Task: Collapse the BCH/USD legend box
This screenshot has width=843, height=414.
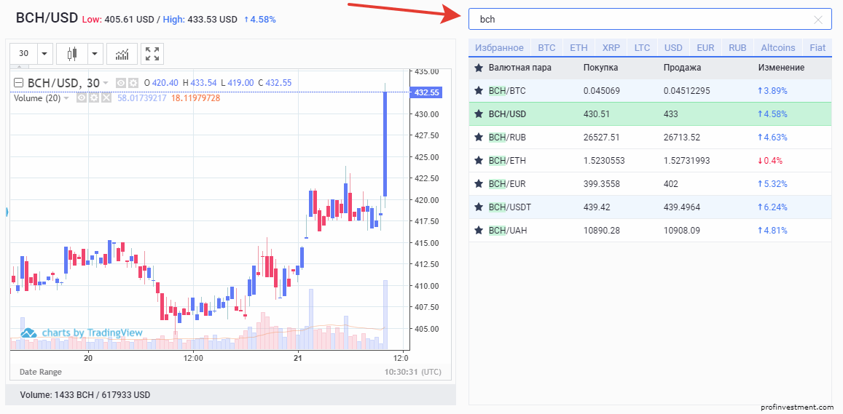Action: [18, 83]
